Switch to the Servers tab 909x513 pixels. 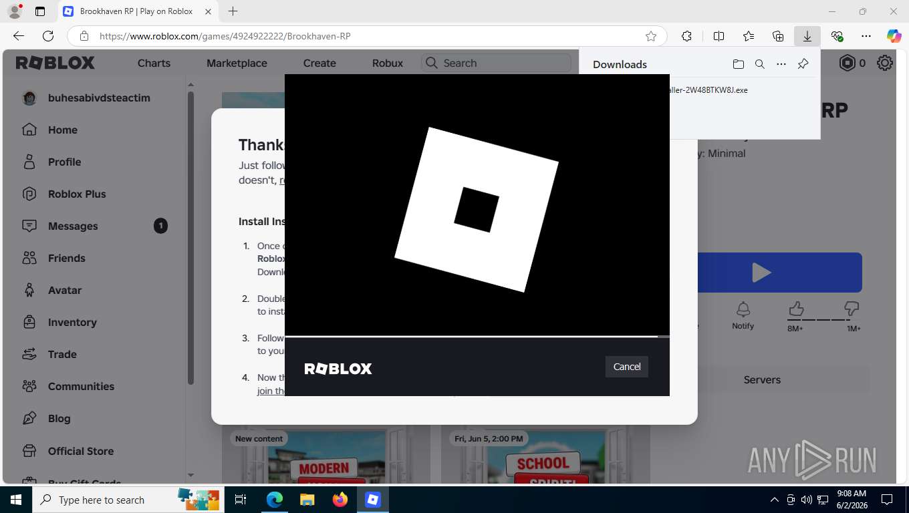pyautogui.click(x=762, y=379)
